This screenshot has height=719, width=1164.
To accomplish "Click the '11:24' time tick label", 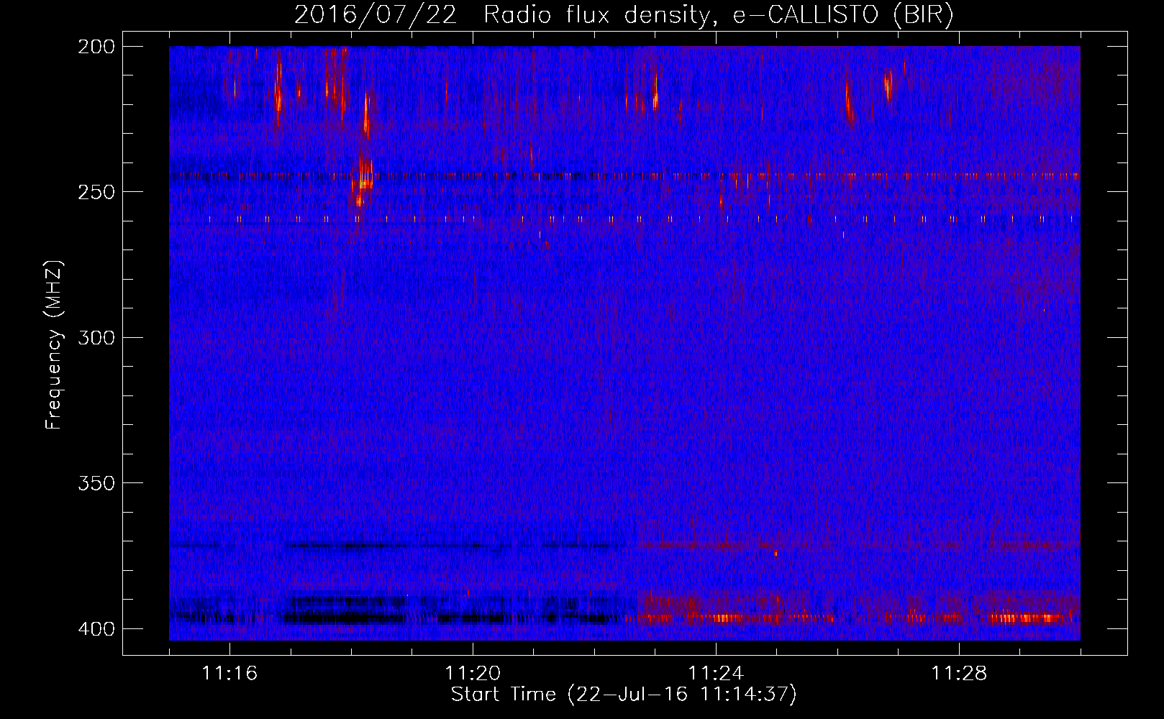I will coord(716,674).
